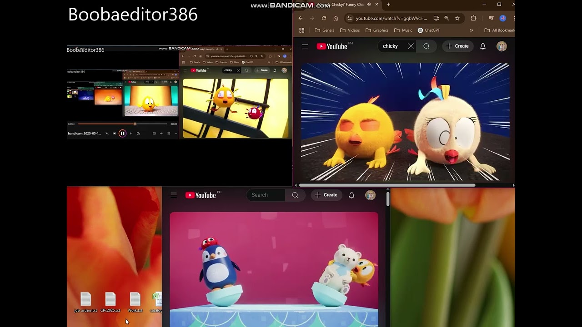This screenshot has width=582, height=327.
Task: Click the two chicks video in top-right window
Action: tap(405, 122)
